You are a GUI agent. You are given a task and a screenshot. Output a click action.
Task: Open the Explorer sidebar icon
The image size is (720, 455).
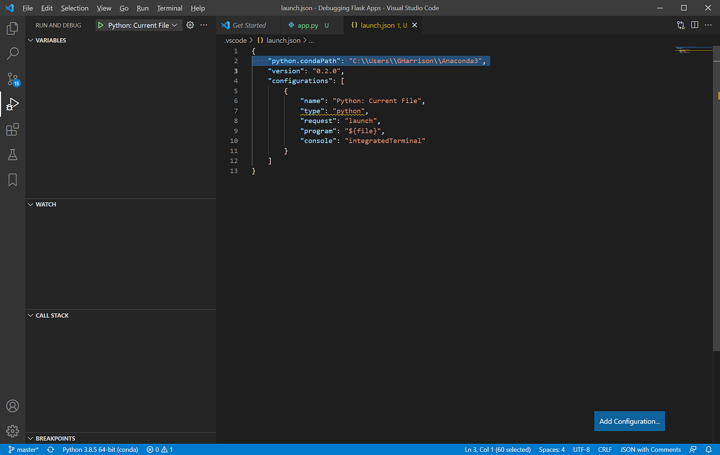tap(12, 28)
